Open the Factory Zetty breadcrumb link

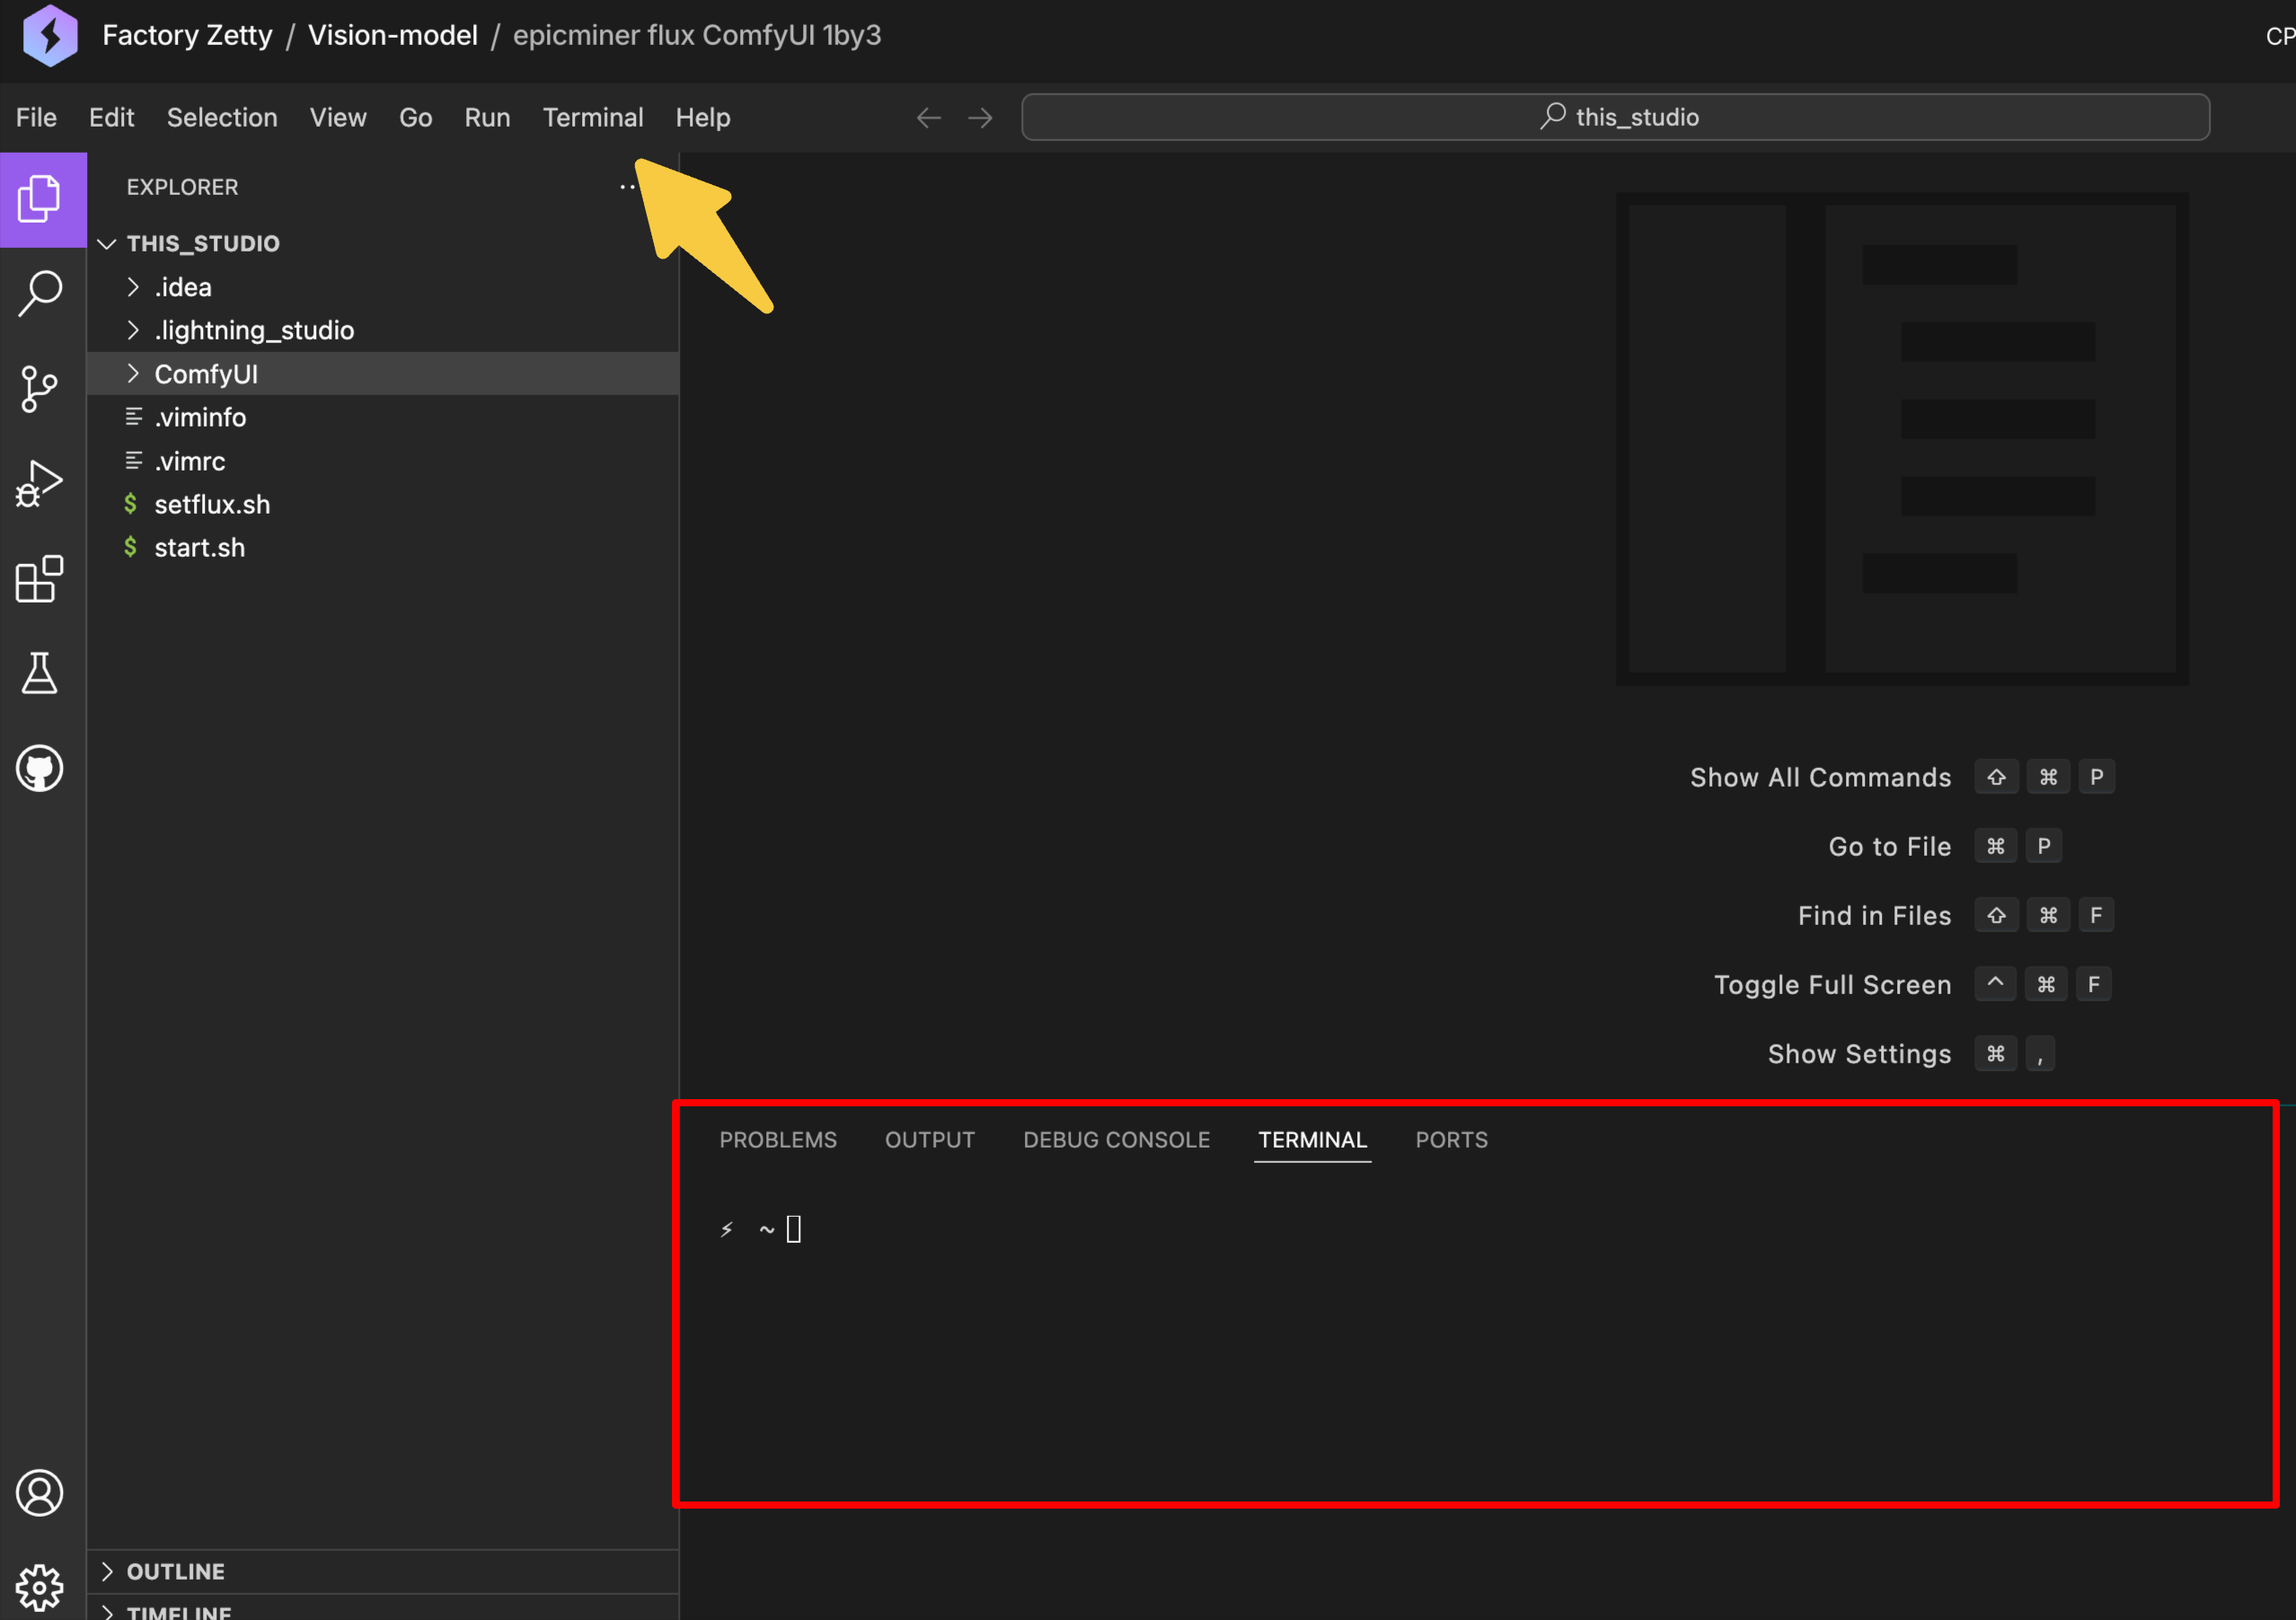pyautogui.click(x=187, y=36)
